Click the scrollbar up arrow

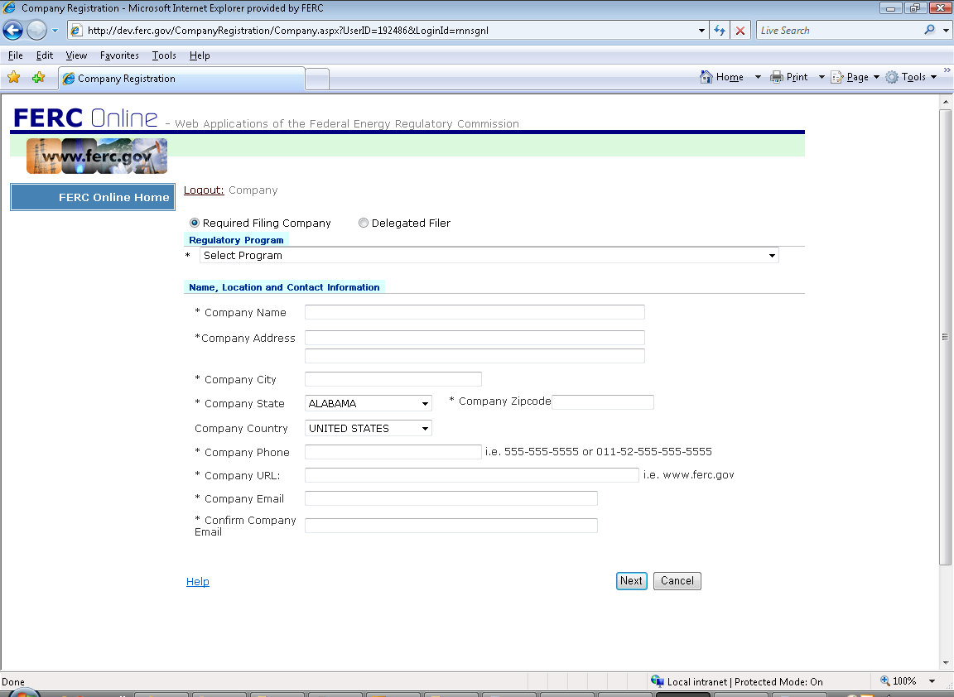945,102
